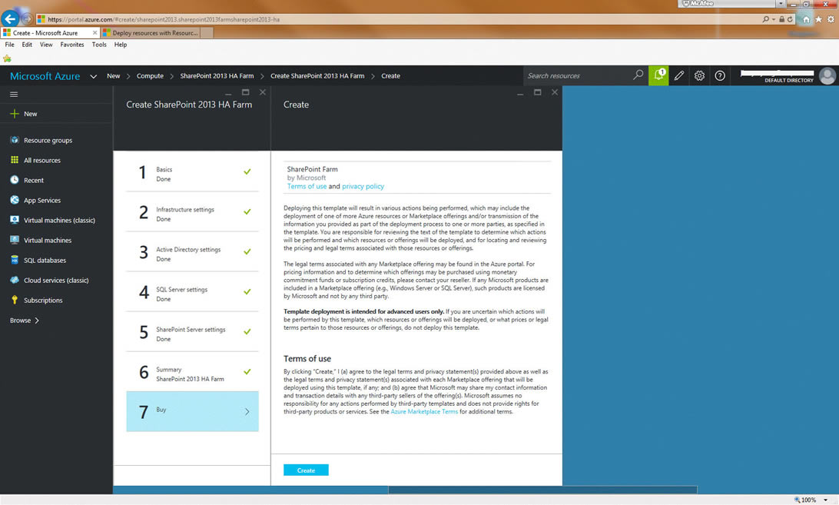Select step 4 SQL Server settings
This screenshot has width=839, height=505.
[192, 292]
